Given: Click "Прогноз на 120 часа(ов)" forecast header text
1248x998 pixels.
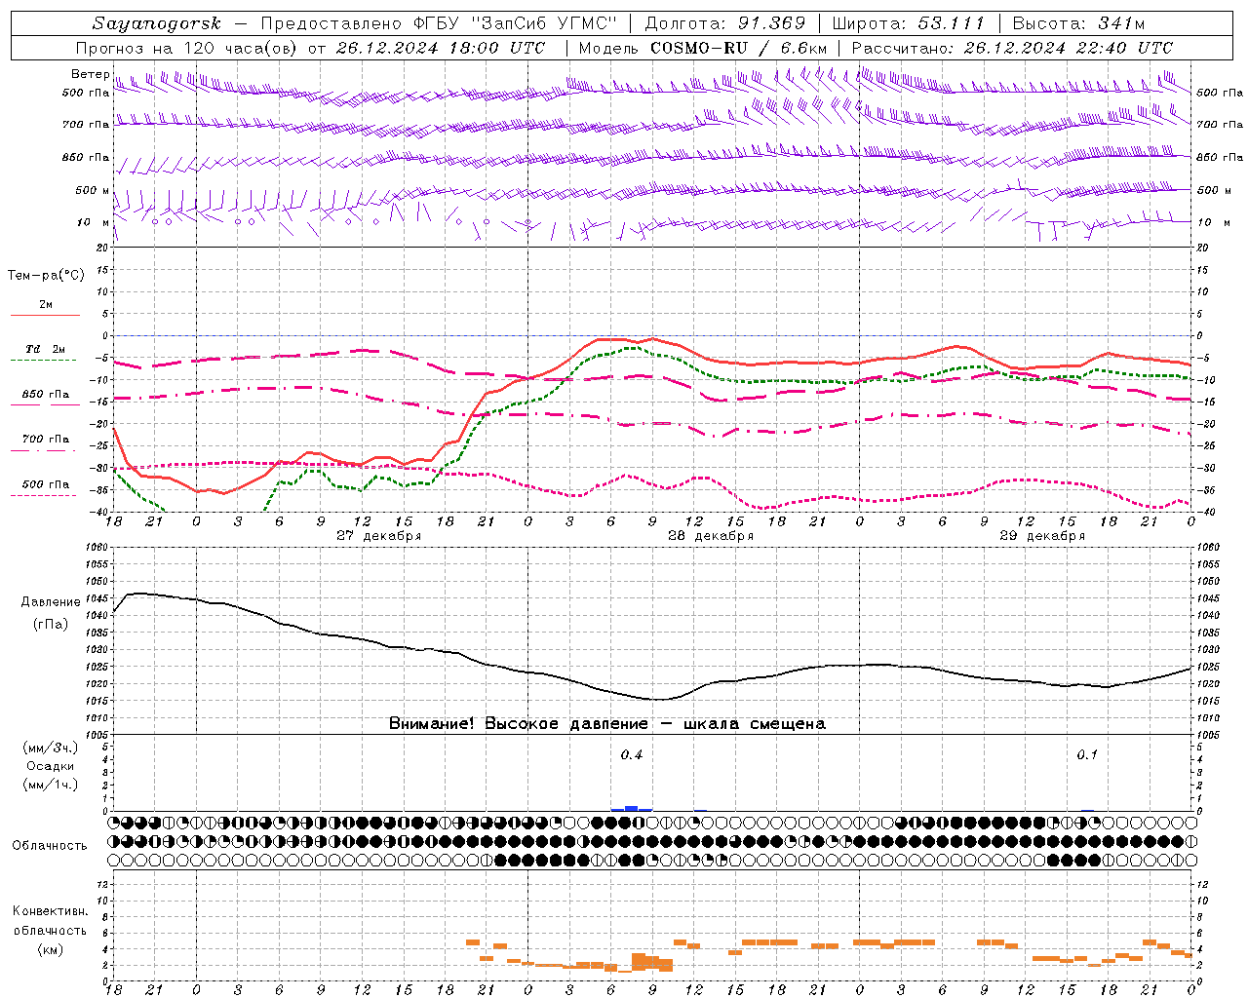Looking at the screenshot, I should coord(187,48).
